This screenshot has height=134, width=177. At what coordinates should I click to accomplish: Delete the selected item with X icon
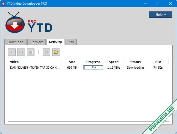pos(47,52)
